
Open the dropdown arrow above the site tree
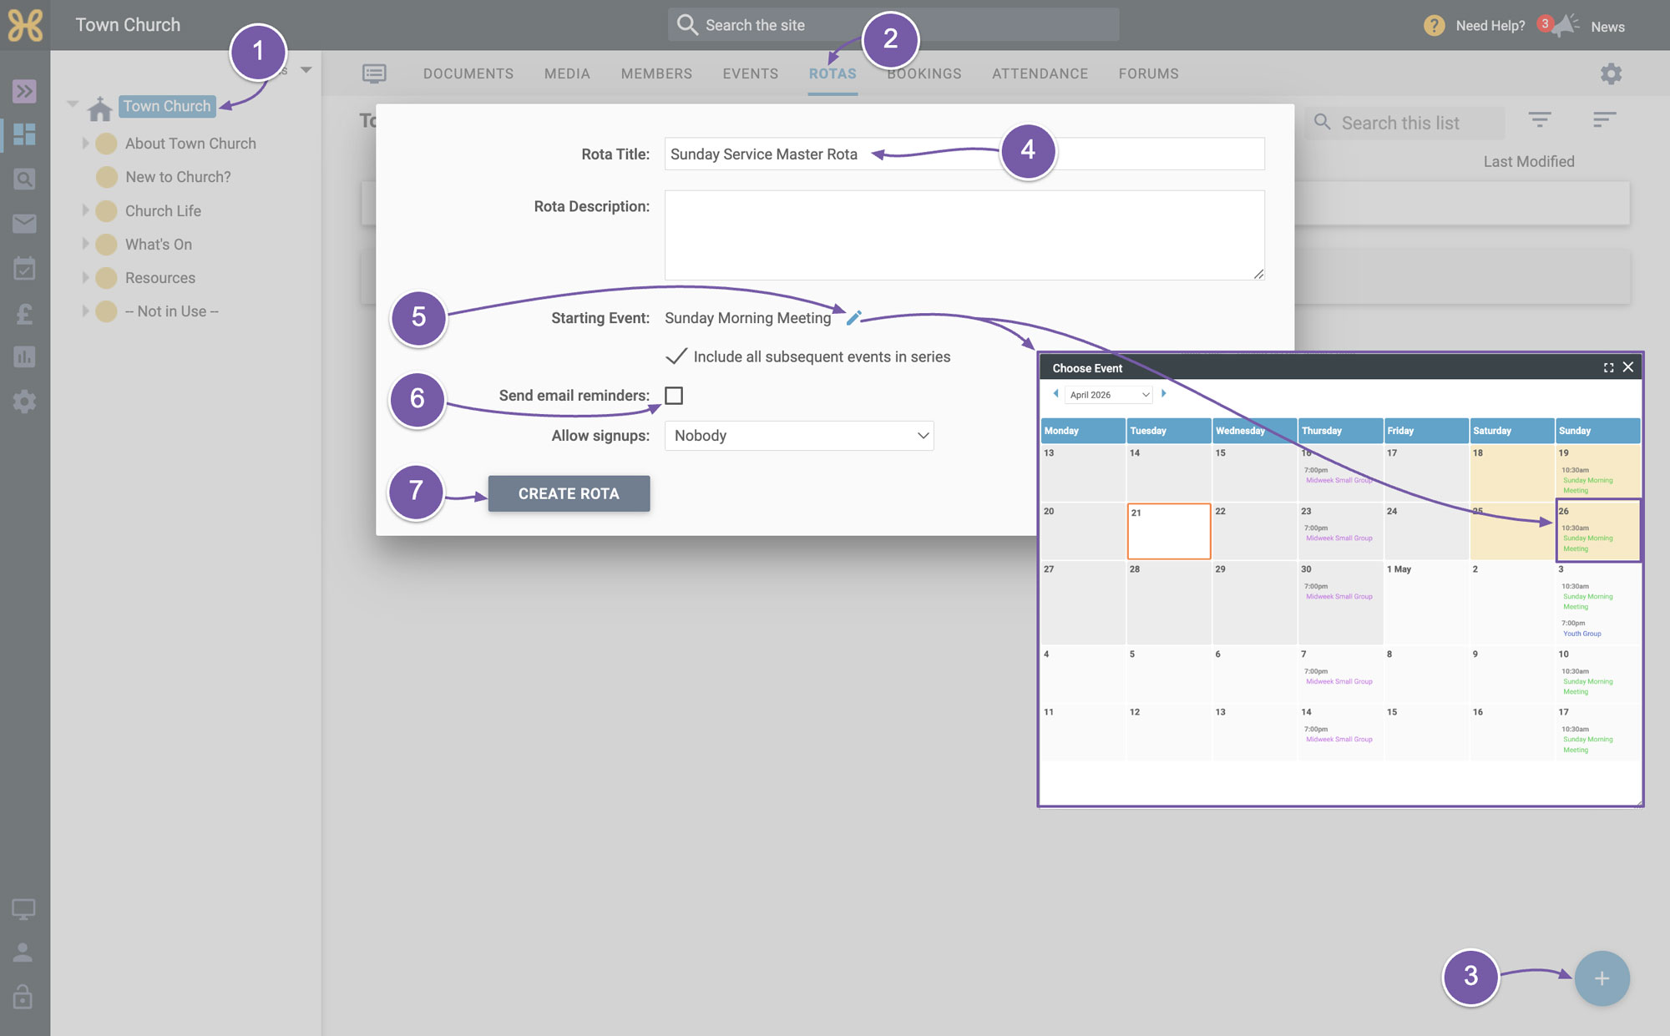[306, 70]
